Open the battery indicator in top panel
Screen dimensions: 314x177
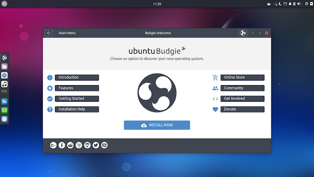(x=294, y=4)
